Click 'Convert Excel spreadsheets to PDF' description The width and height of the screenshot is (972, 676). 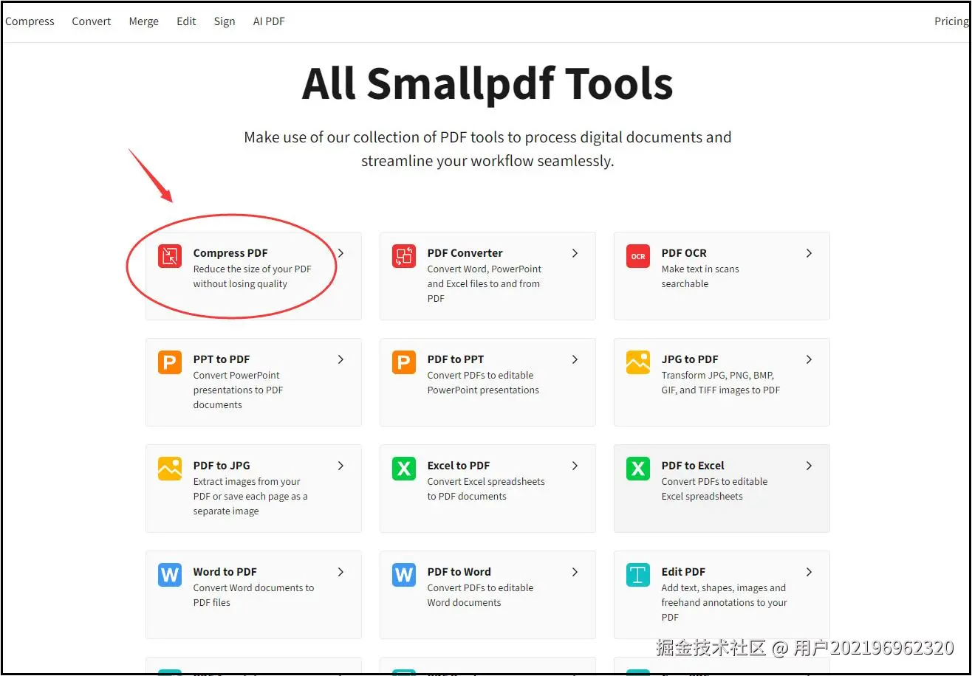(486, 489)
